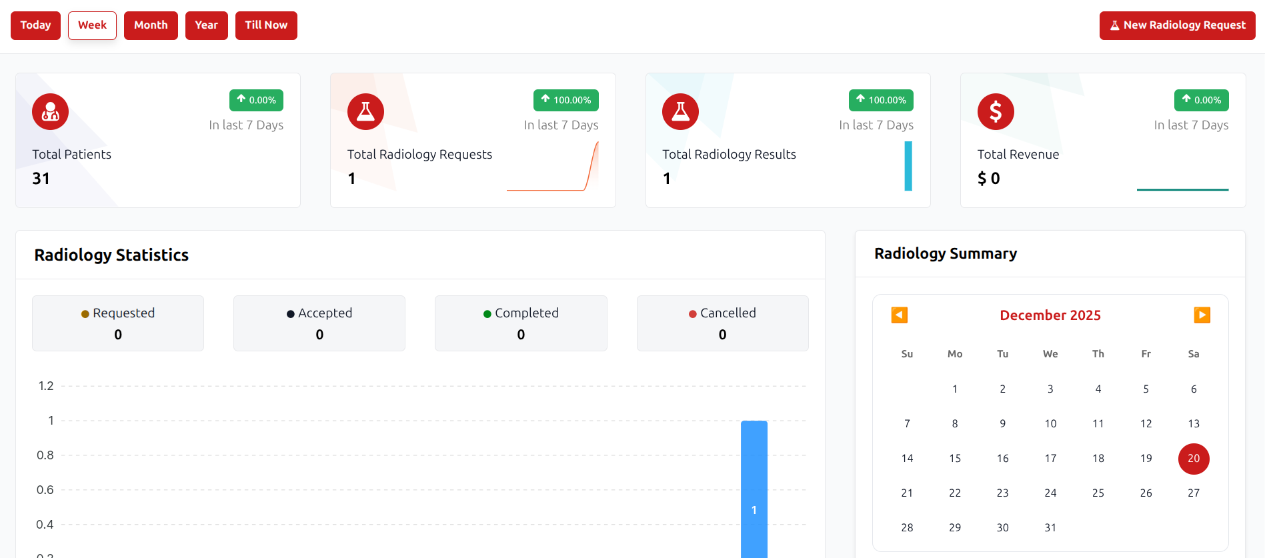Image resolution: width=1265 pixels, height=558 pixels.
Task: Click the Requested status legend dot
Action: click(x=85, y=314)
